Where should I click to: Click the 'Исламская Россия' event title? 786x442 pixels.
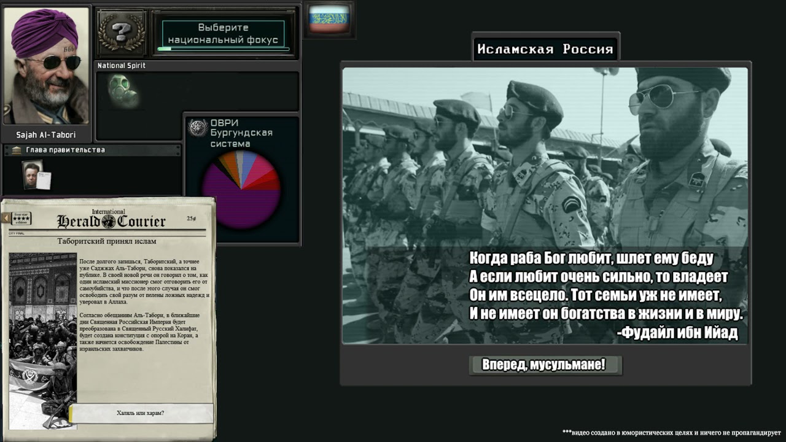545,49
